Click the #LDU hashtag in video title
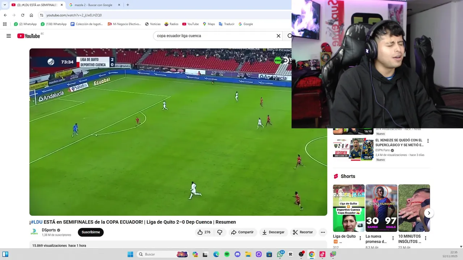The height and width of the screenshot is (260, 463). point(37,222)
